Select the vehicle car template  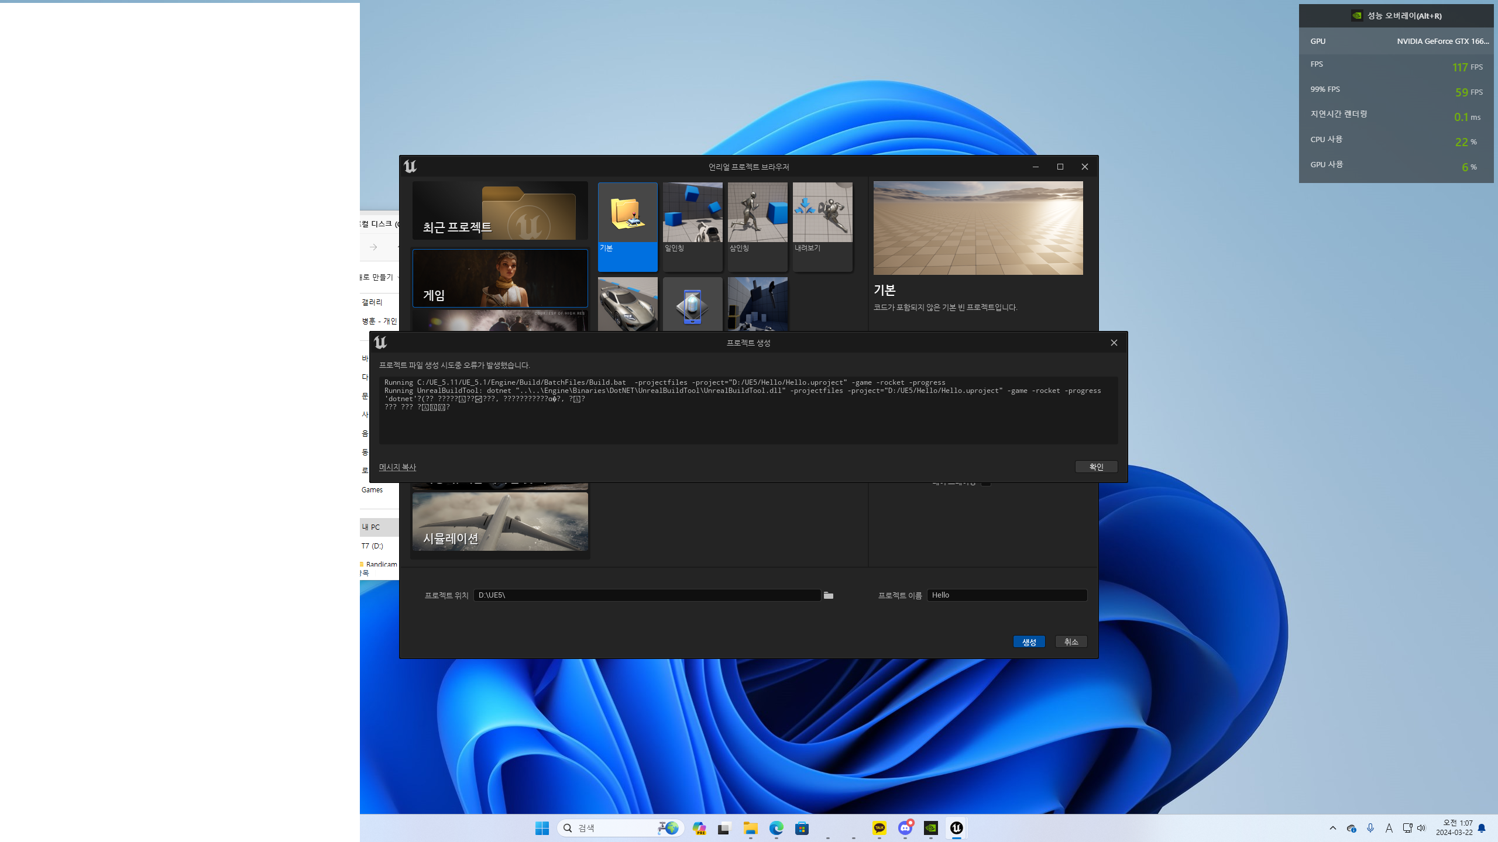click(627, 304)
